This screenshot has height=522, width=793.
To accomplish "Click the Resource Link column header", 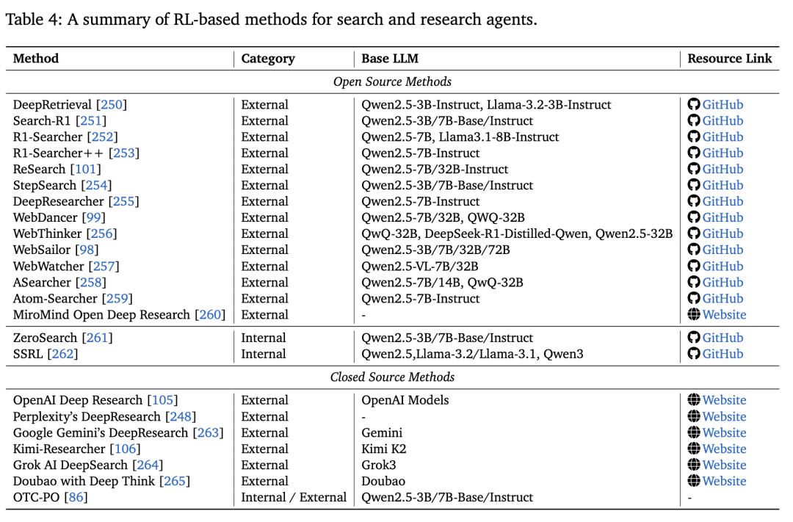I will point(729,59).
